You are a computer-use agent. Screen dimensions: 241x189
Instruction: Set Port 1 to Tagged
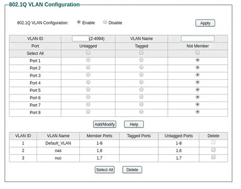coord(141,60)
